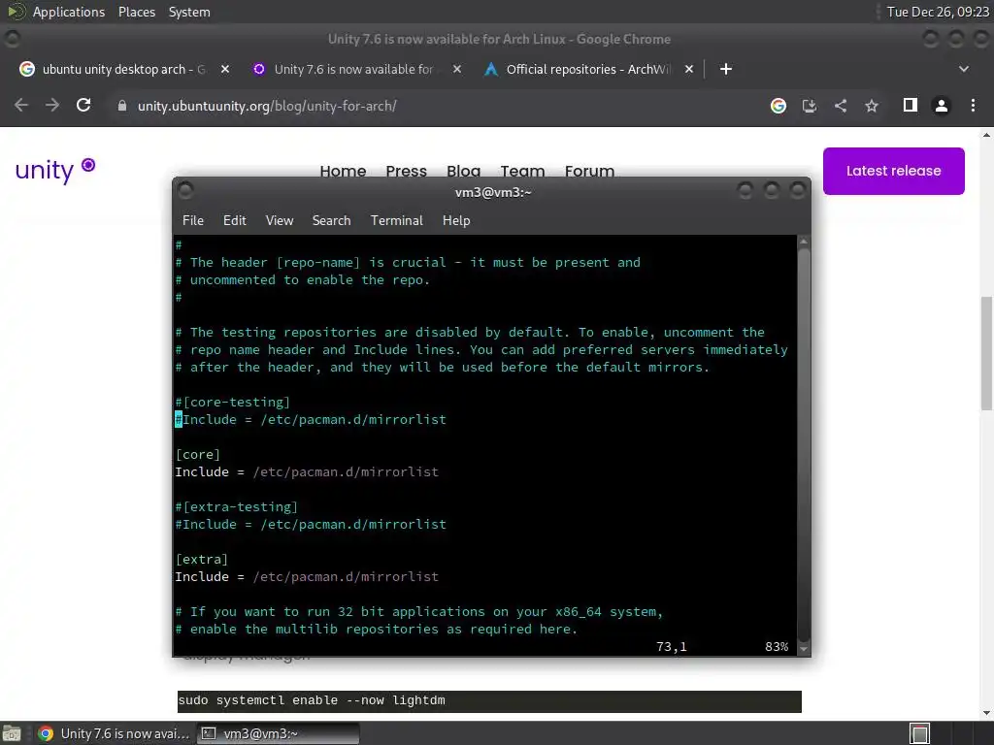The height and width of the screenshot is (745, 994).
Task: Click the [extra] header line
Action: pyautogui.click(x=202, y=560)
